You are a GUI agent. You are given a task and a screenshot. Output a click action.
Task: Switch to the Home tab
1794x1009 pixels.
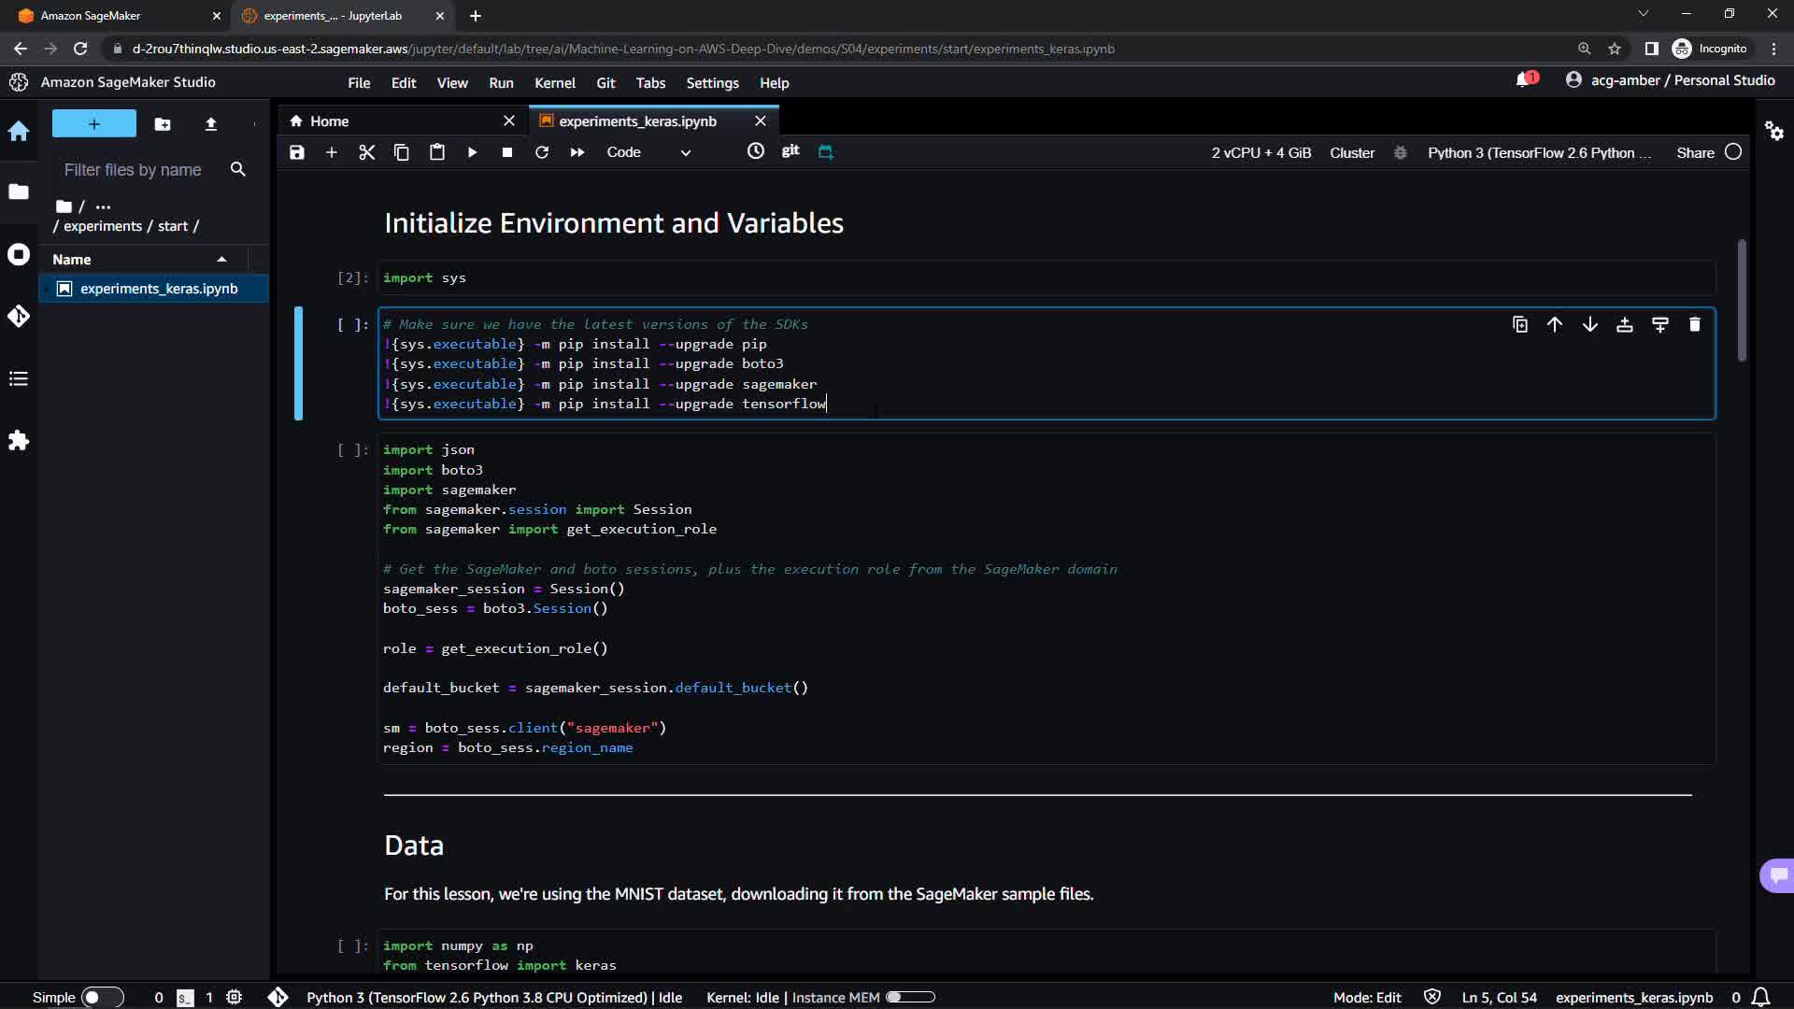click(x=329, y=121)
